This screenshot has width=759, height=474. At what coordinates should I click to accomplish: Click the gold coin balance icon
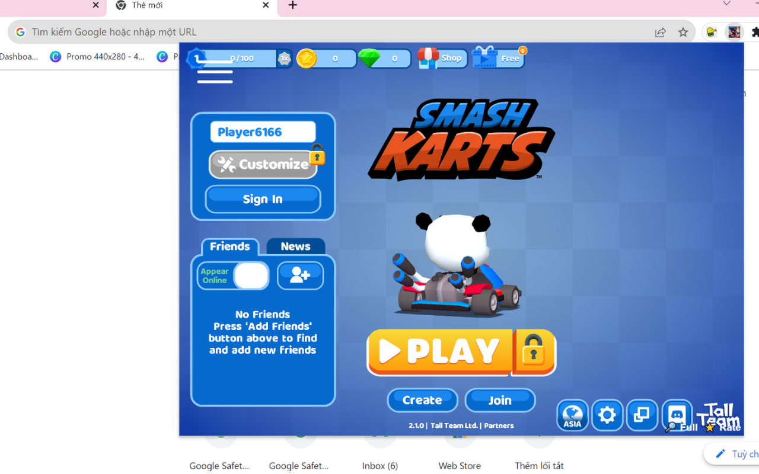307,58
